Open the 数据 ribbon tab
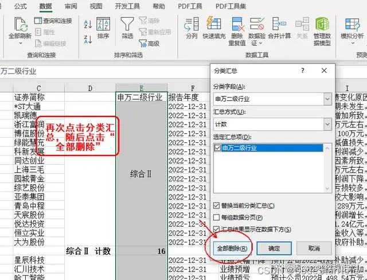367x280 pixels. click(46, 6)
